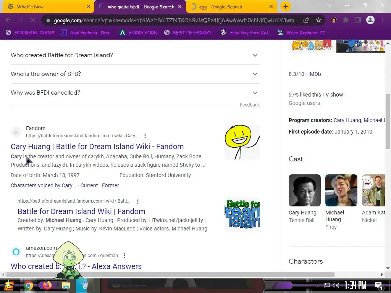This screenshot has width=391, height=293.
Task: Switch to the What's New tab
Action: [48, 7]
